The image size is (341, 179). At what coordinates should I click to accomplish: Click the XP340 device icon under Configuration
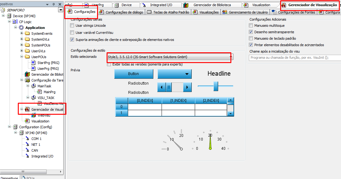click(22, 133)
